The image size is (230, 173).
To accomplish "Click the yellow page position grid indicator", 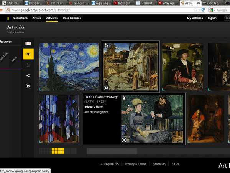I will [58, 151].
